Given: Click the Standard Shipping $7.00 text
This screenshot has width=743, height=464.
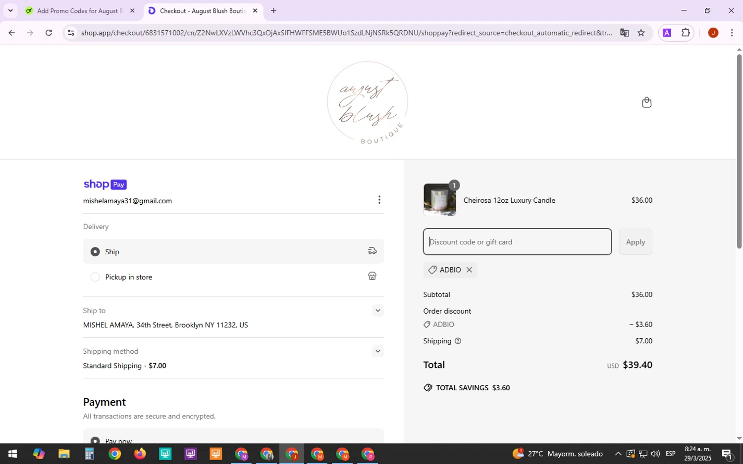Looking at the screenshot, I should tap(124, 366).
